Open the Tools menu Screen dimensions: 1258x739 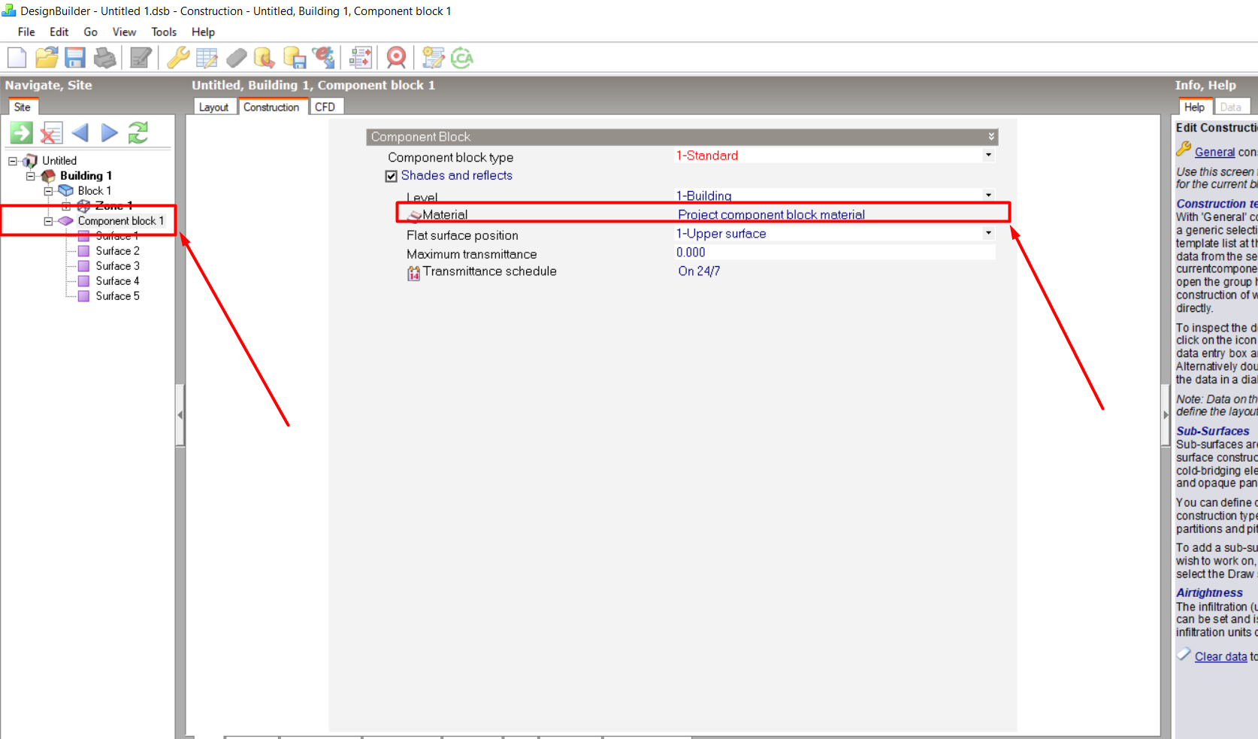[164, 32]
